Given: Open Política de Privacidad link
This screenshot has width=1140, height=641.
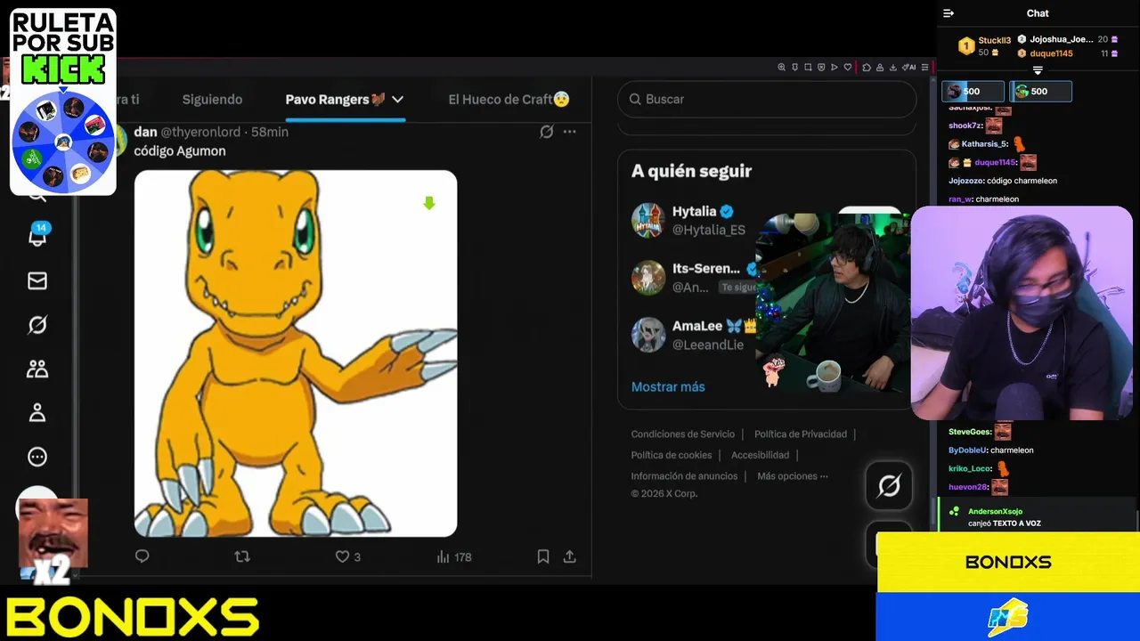Looking at the screenshot, I should 801,434.
